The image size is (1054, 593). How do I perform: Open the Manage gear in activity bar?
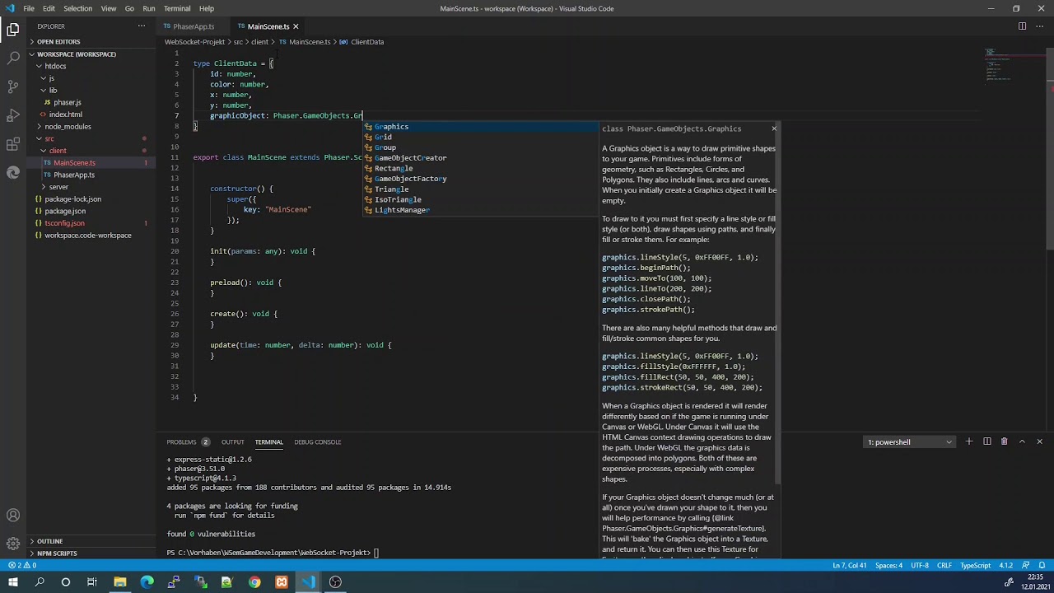click(13, 544)
